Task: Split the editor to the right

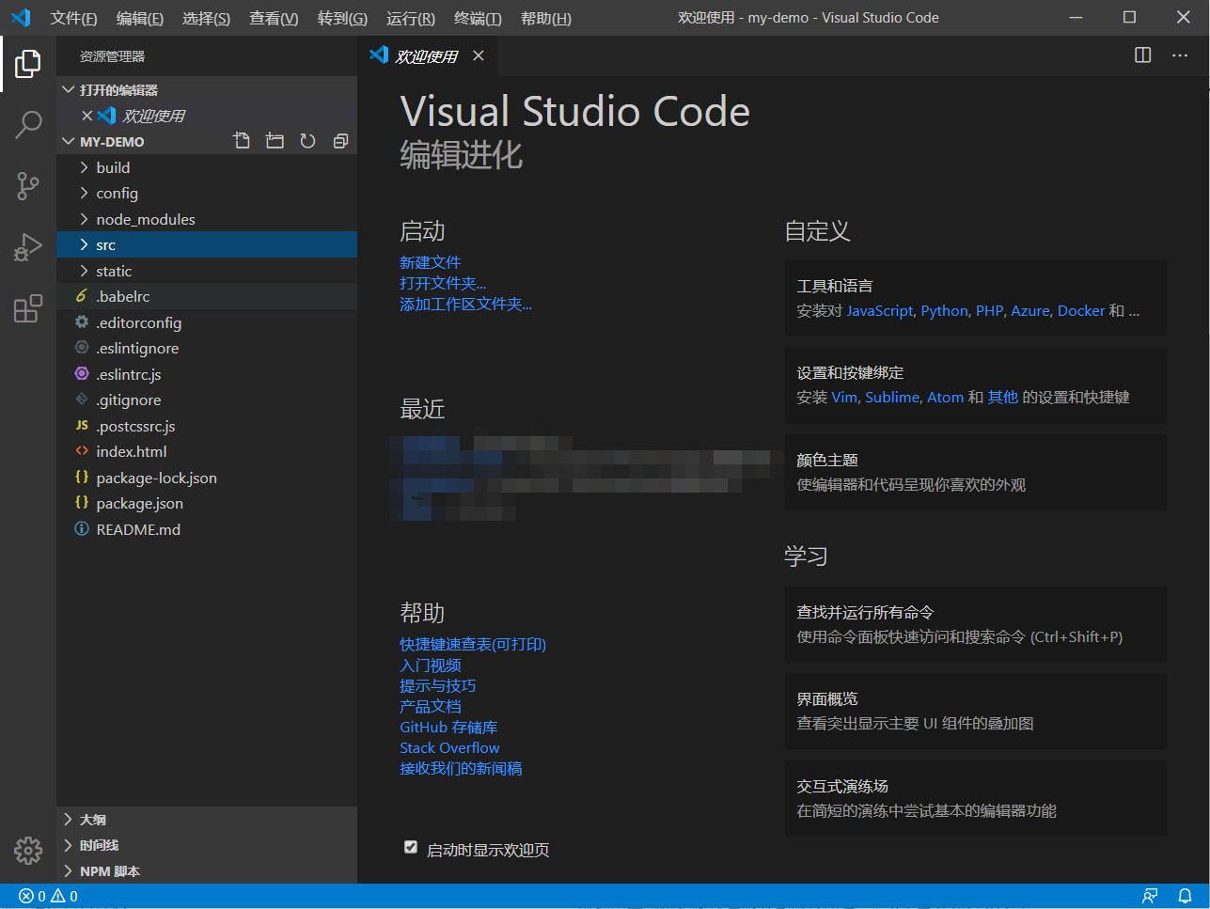Action: (1142, 55)
